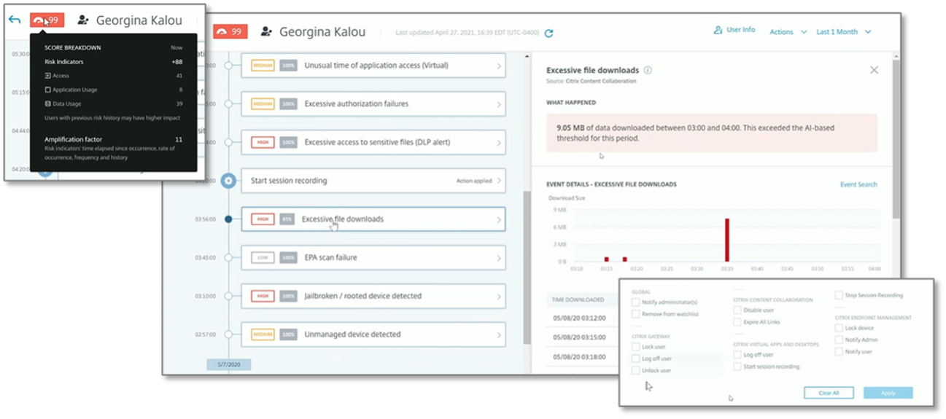This screenshot has width=946, height=419.
Task: Click the detail panel vertical scrollbar
Action: [x=896, y=138]
